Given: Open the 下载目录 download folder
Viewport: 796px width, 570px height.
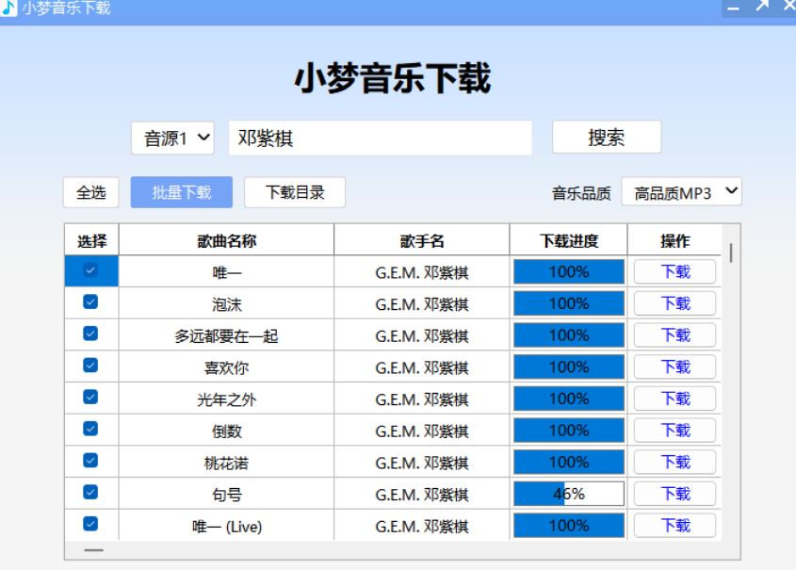Looking at the screenshot, I should [x=295, y=191].
